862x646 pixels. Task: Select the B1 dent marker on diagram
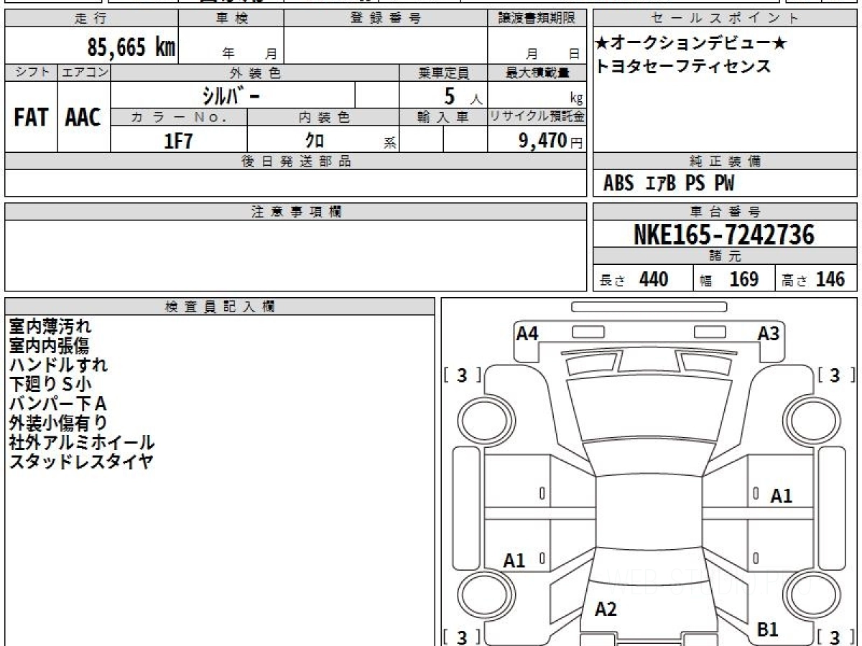768,629
